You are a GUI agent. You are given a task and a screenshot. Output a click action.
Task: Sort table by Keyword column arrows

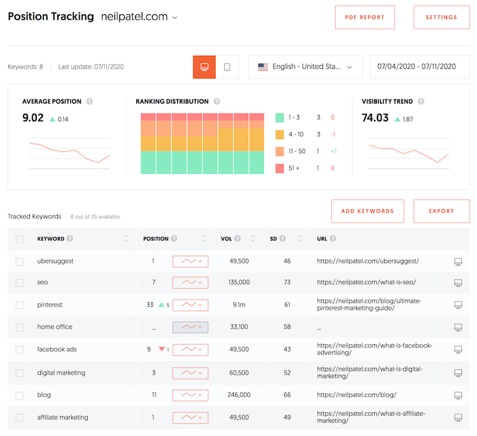[x=126, y=238]
